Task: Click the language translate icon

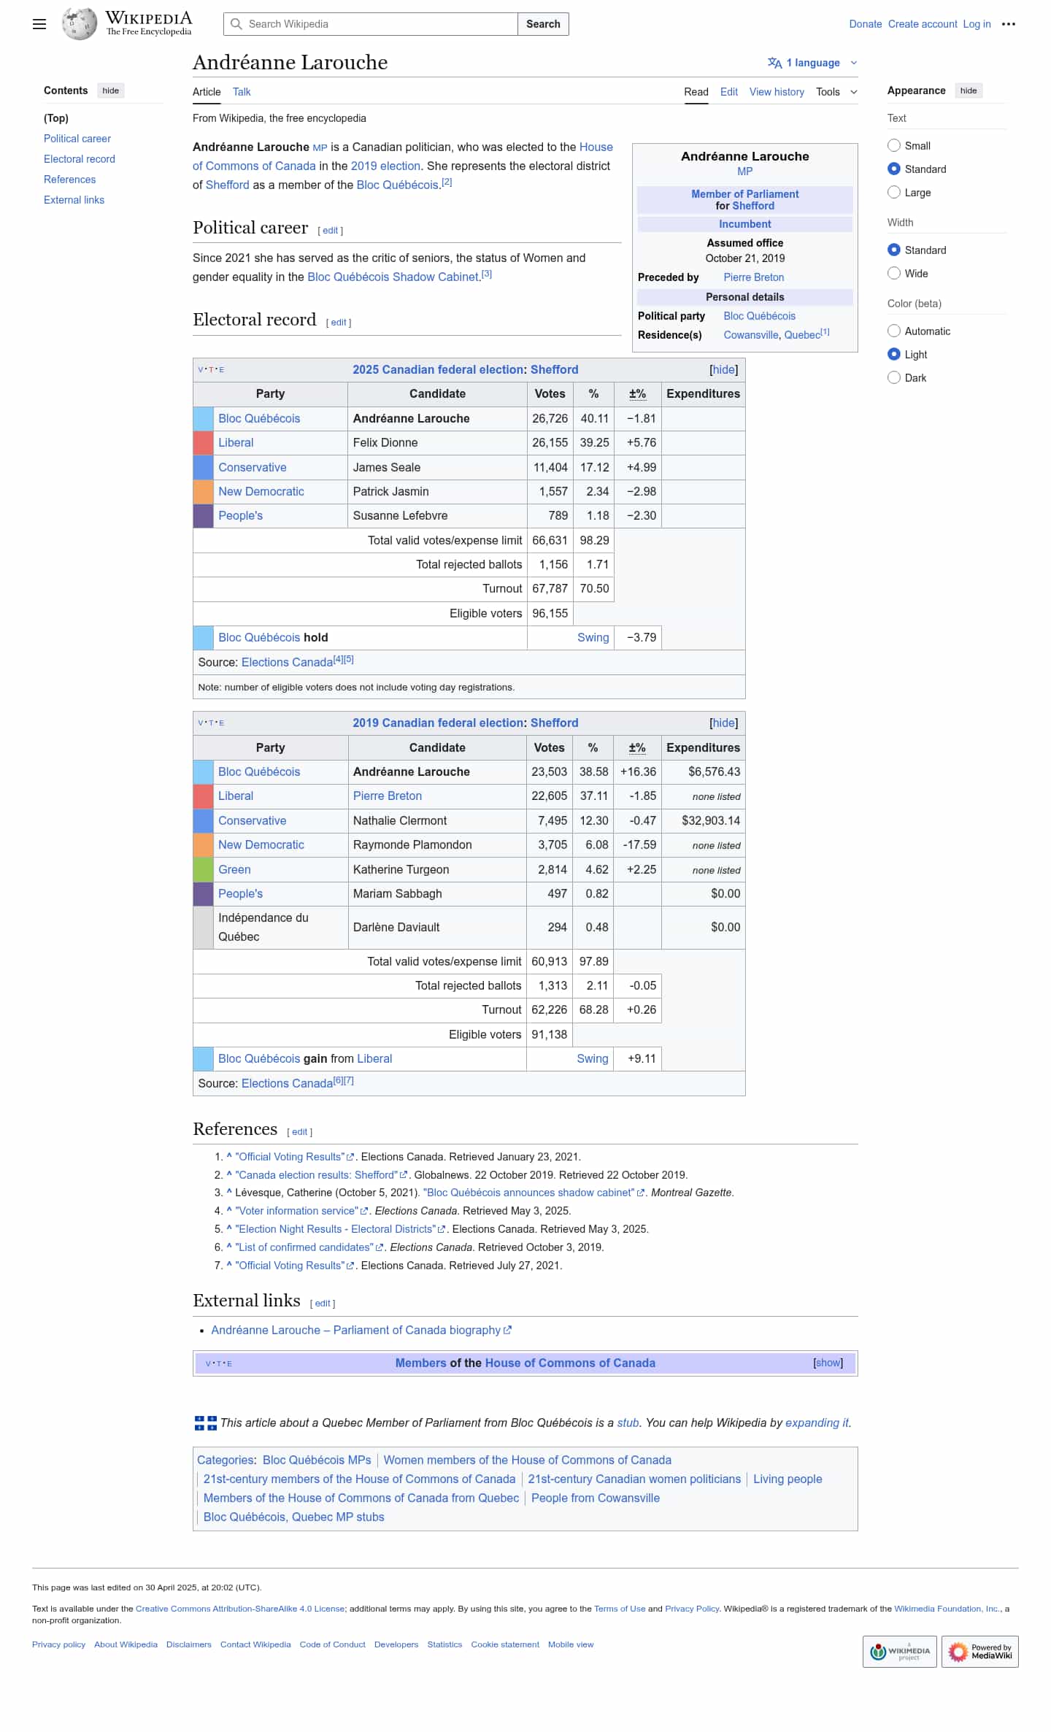Action: (x=774, y=63)
